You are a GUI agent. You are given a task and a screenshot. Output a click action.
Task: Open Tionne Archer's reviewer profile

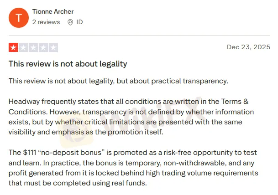pos(53,11)
